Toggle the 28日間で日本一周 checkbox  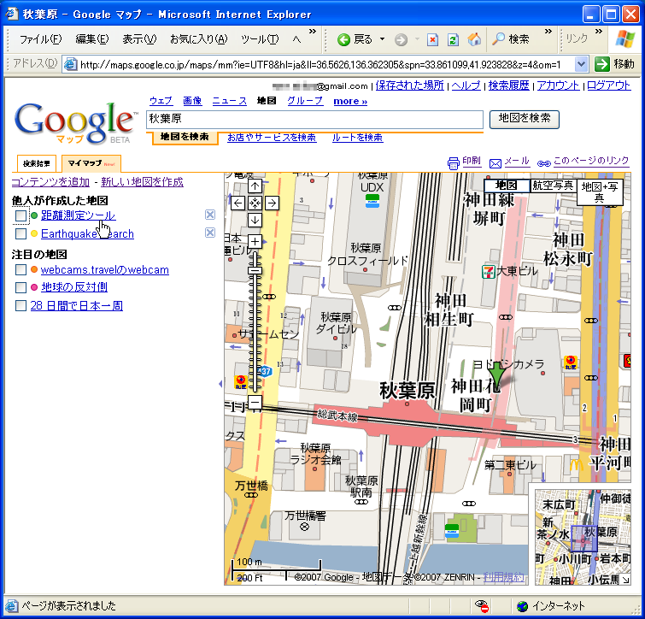click(x=21, y=305)
